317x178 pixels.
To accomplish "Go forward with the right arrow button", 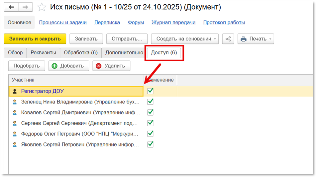I will tap(26, 7).
